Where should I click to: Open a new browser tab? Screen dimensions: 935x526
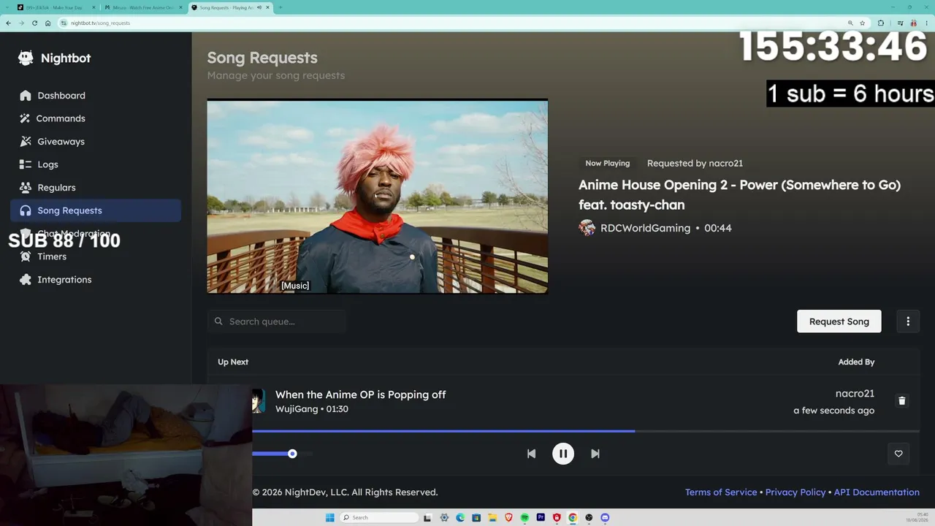(x=280, y=7)
